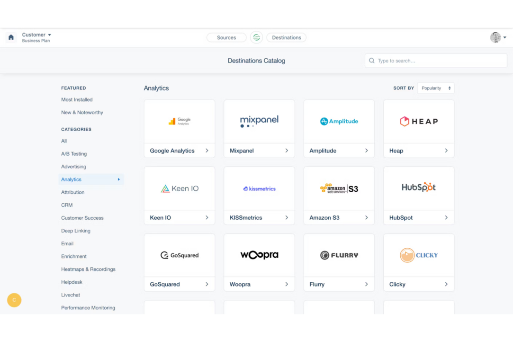The height and width of the screenshot is (342, 513).
Task: Expand the Woopra chevron arrow
Action: pos(287,284)
